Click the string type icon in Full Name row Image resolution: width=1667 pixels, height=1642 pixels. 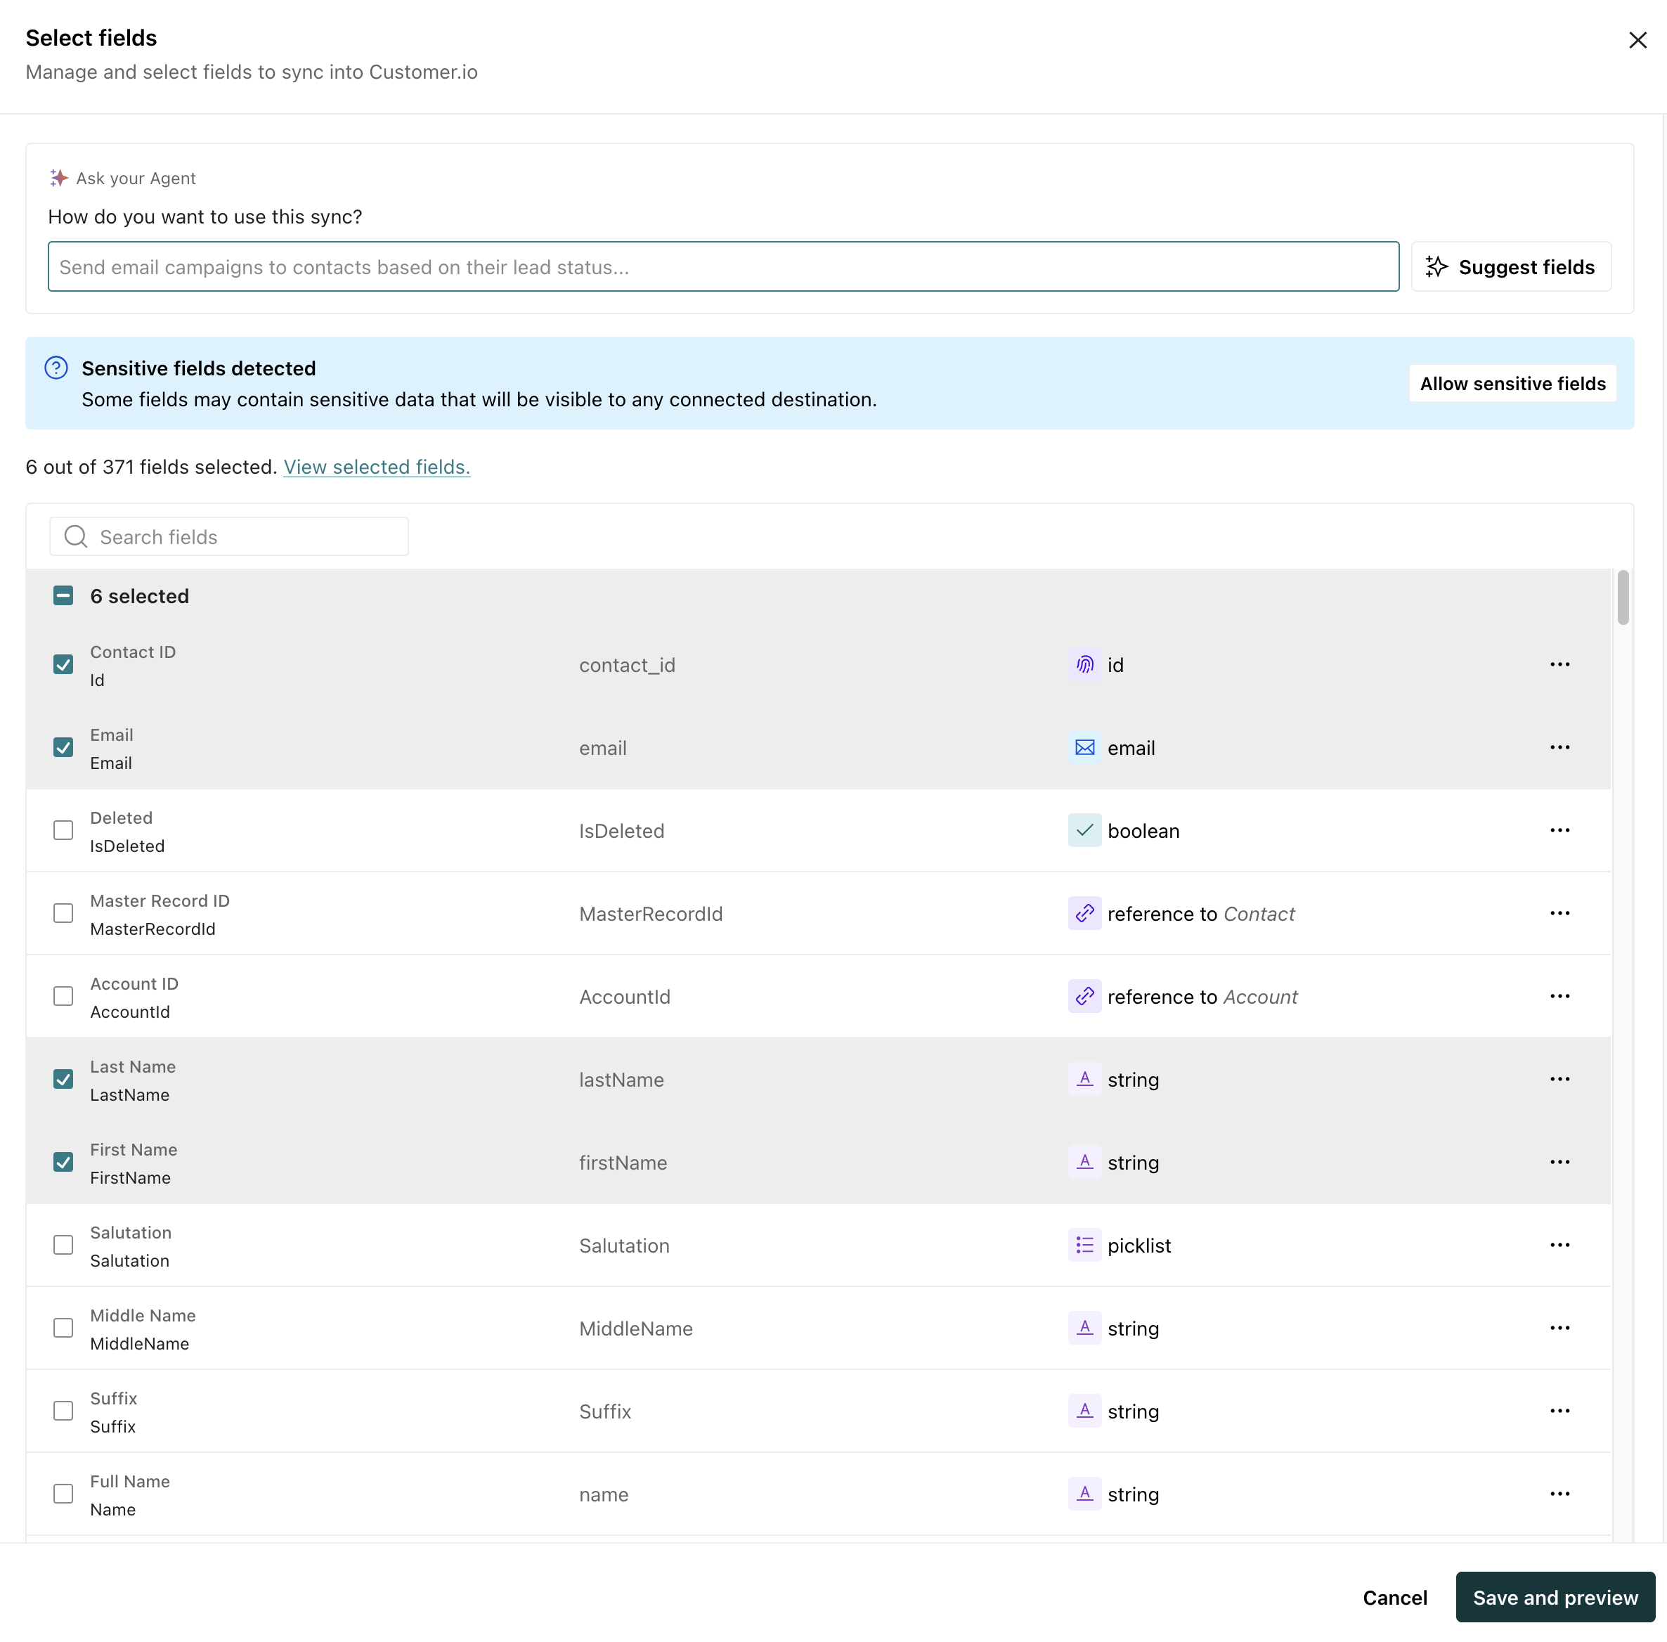1084,1493
